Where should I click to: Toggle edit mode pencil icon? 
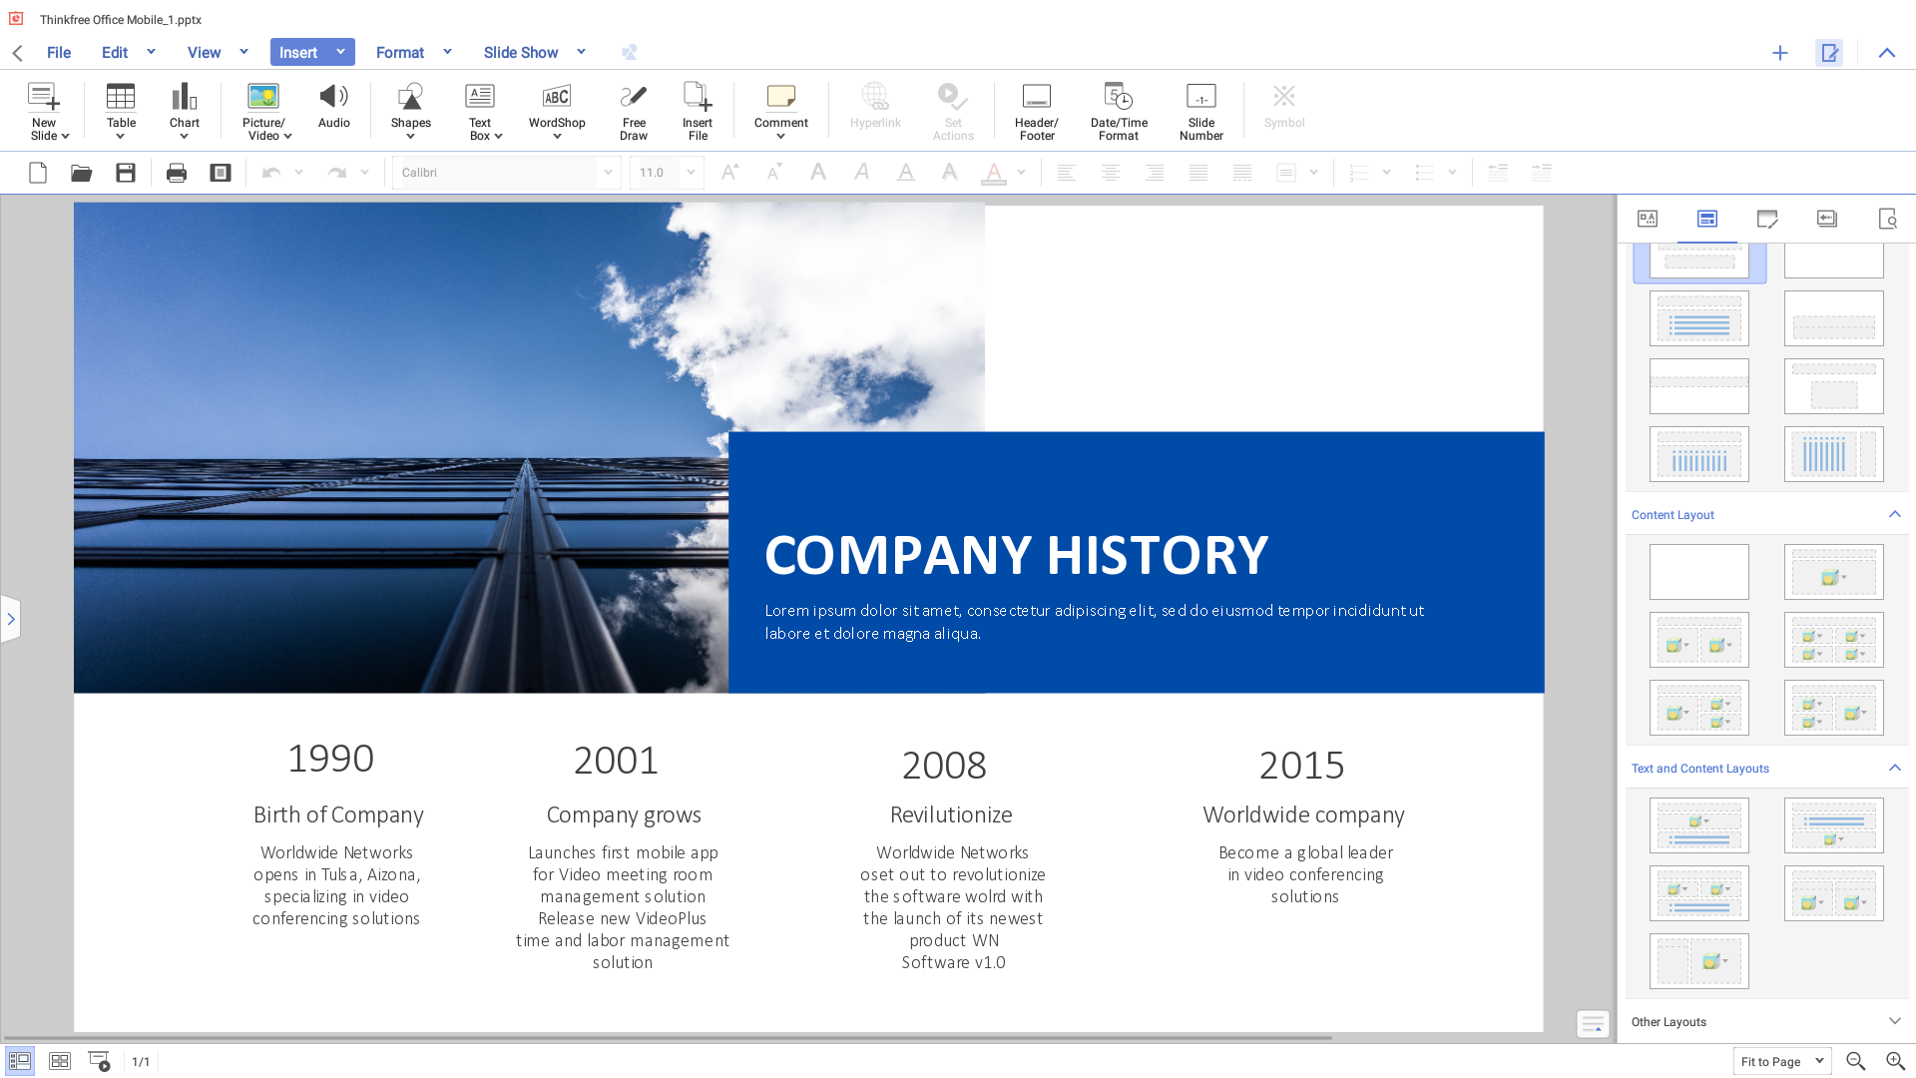pyautogui.click(x=1829, y=53)
